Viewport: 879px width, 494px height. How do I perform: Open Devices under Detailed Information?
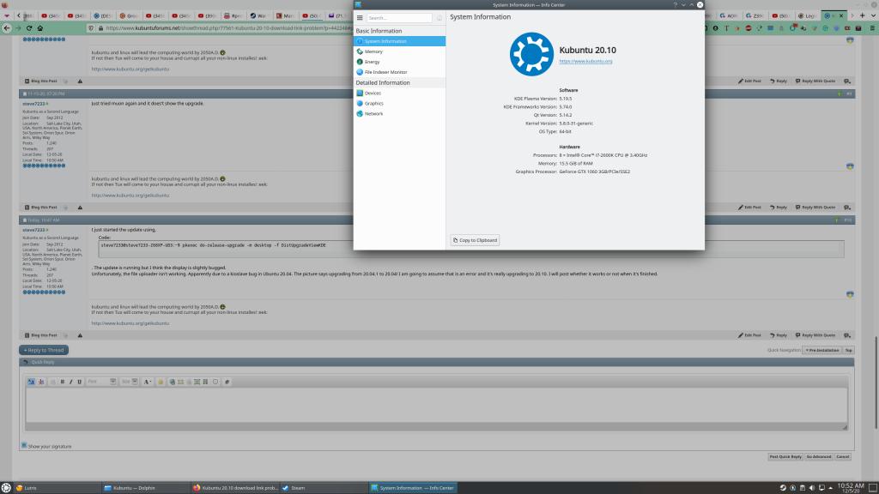point(373,93)
